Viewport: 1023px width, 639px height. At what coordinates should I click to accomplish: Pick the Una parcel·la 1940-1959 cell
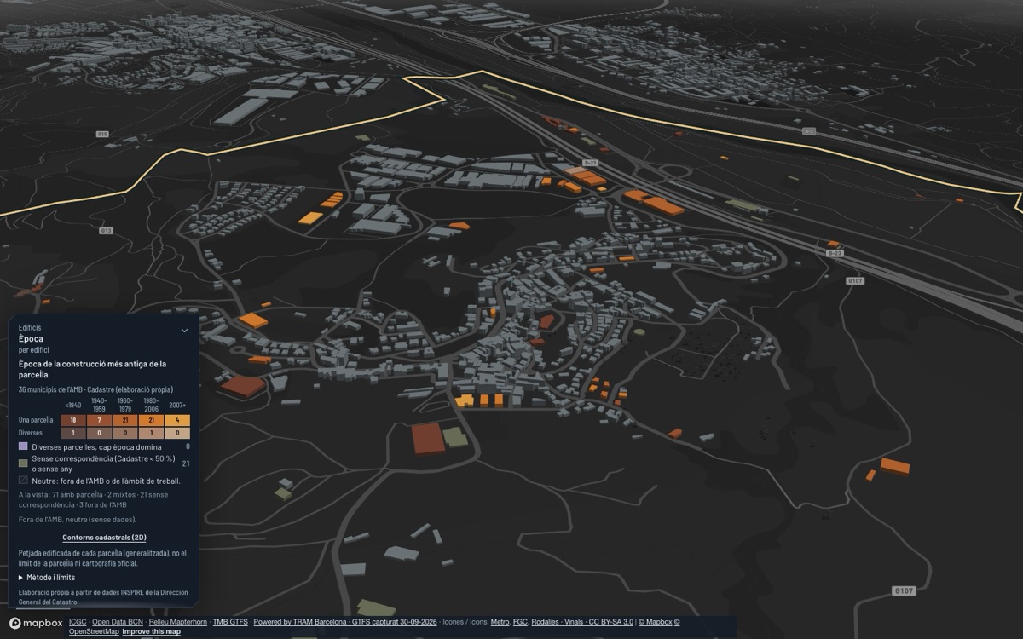click(99, 420)
